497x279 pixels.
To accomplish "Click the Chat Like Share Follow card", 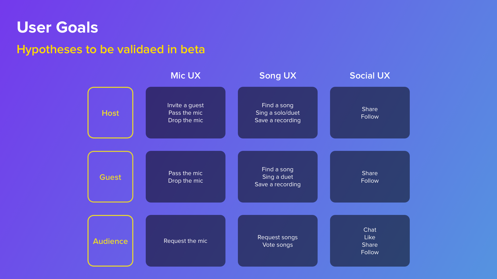I will point(370,241).
